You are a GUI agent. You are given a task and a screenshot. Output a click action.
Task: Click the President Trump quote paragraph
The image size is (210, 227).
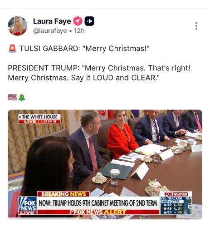coord(99,73)
